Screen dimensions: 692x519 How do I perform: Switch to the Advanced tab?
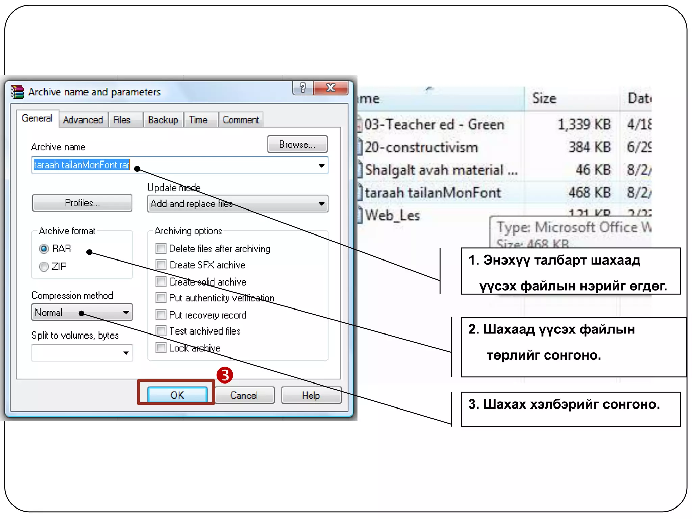click(x=83, y=120)
